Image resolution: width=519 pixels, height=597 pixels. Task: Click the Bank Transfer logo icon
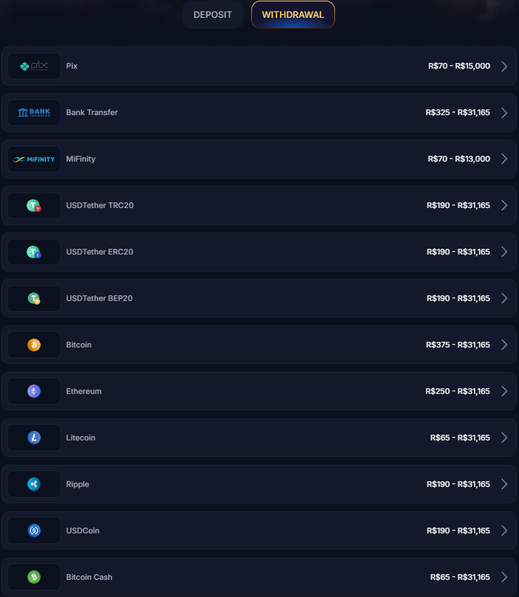tap(34, 113)
